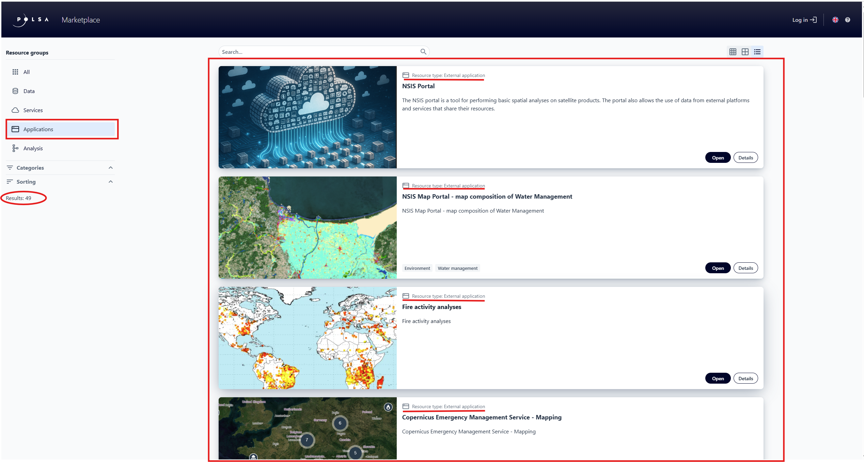This screenshot has height=462, width=864.
Task: Switch to the small grid view layout
Action: tap(733, 51)
